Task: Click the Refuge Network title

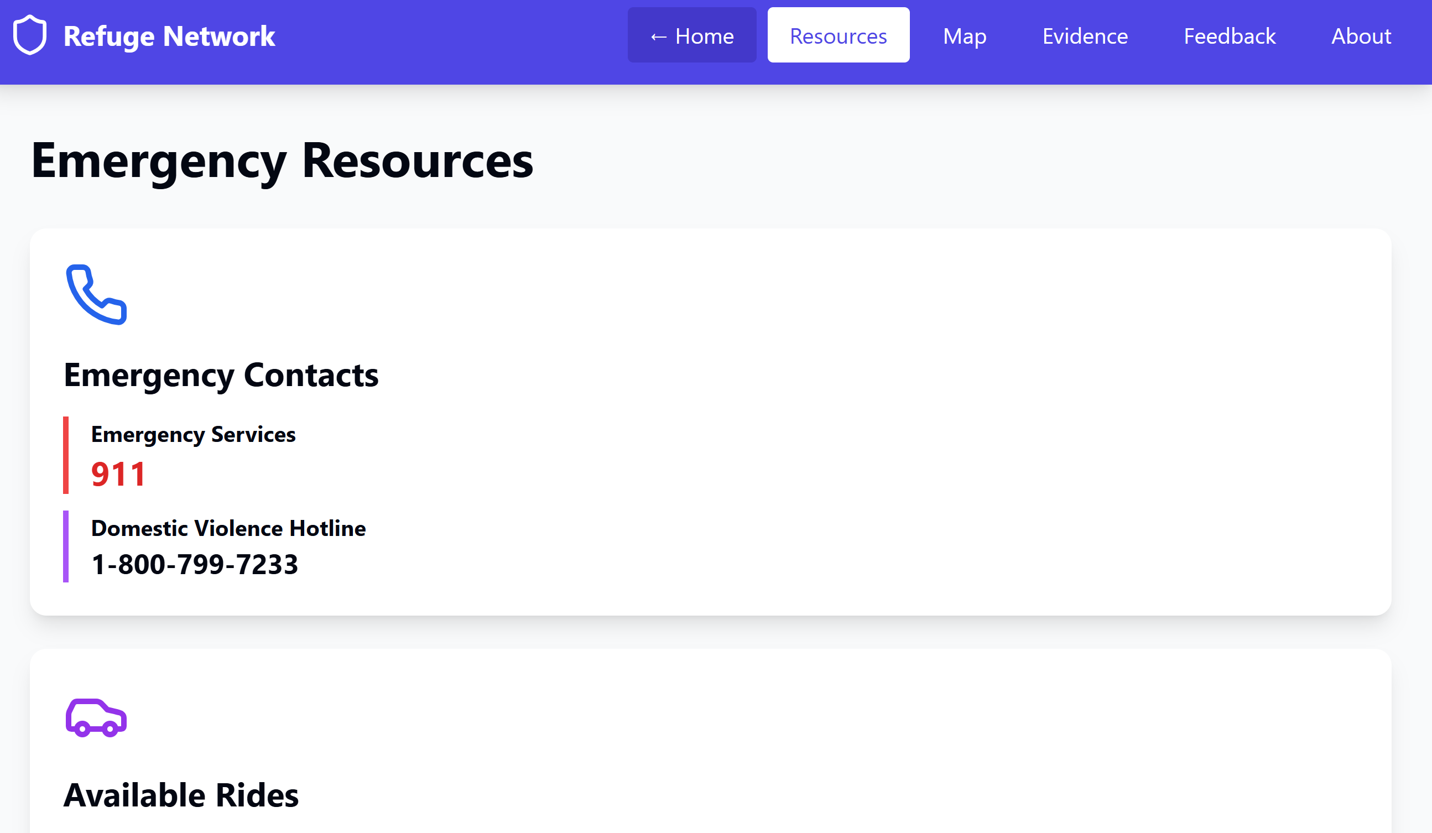Action: pyautogui.click(x=169, y=35)
